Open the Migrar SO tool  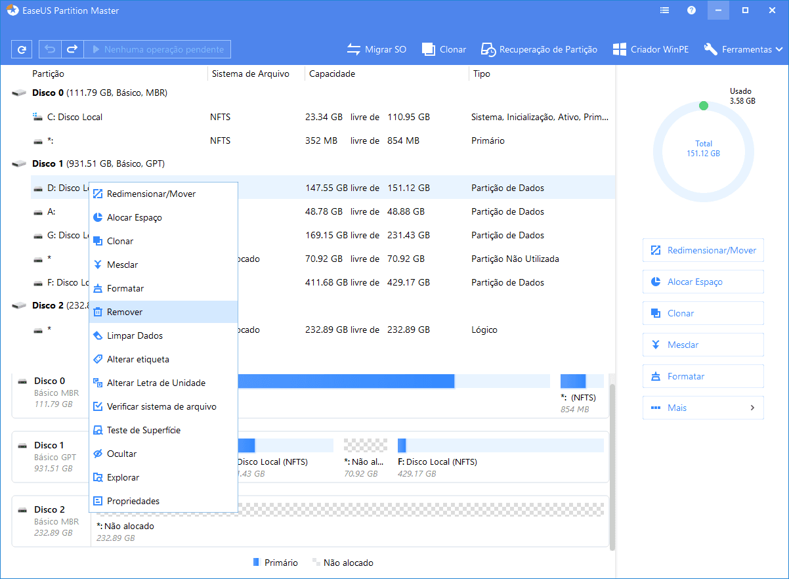(377, 49)
